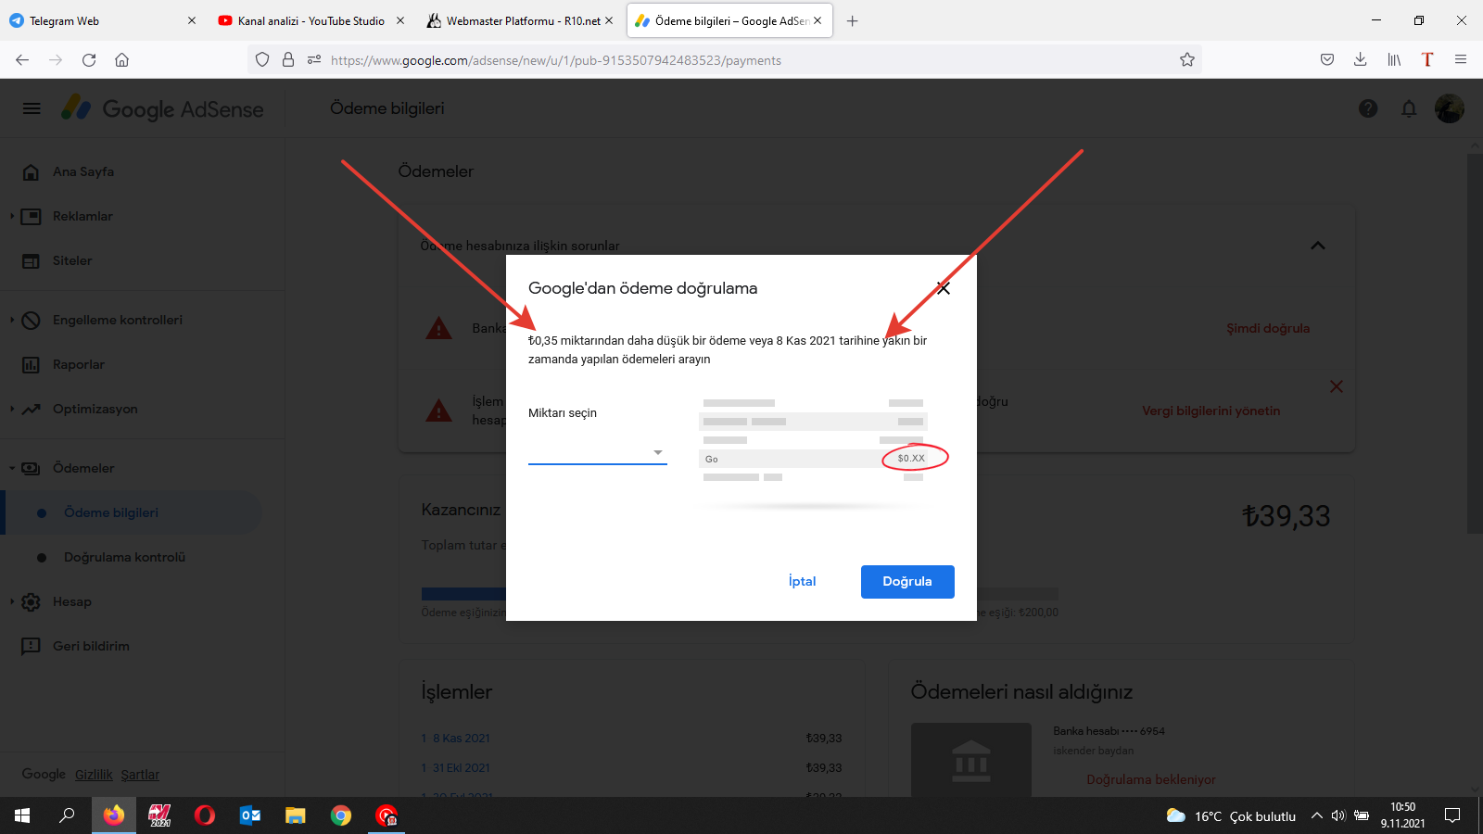Click the bank building thumbnail
The width and height of the screenshot is (1483, 834).
click(x=971, y=761)
